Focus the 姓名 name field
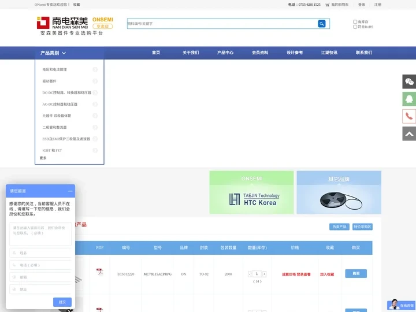Viewport: 416px width, 312px height. point(40,253)
